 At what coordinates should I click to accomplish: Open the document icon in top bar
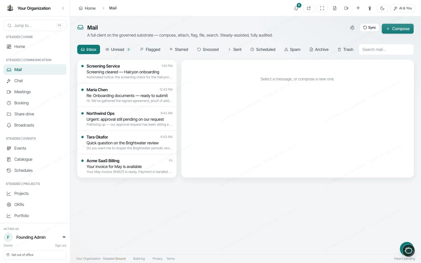tap(335, 8)
